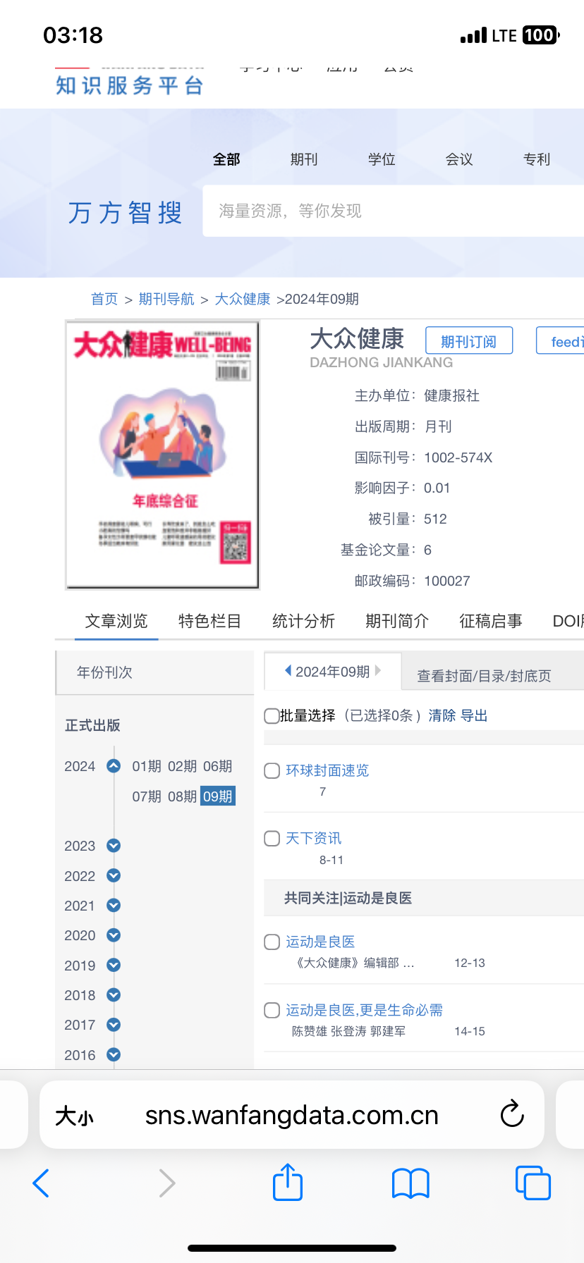Viewport: 584px width, 1263px height.
Task: Click the 清除 selection link
Action: [x=442, y=716]
